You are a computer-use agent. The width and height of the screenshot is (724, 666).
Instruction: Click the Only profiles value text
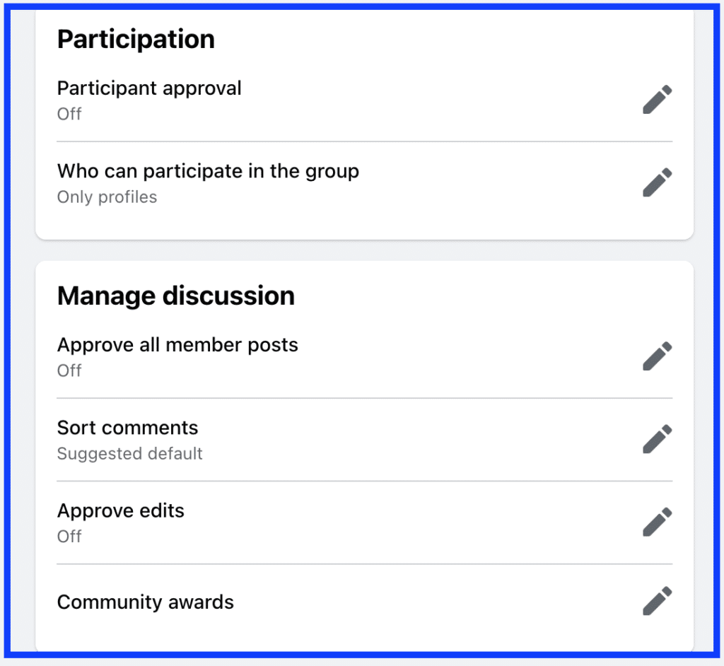pyautogui.click(x=107, y=197)
